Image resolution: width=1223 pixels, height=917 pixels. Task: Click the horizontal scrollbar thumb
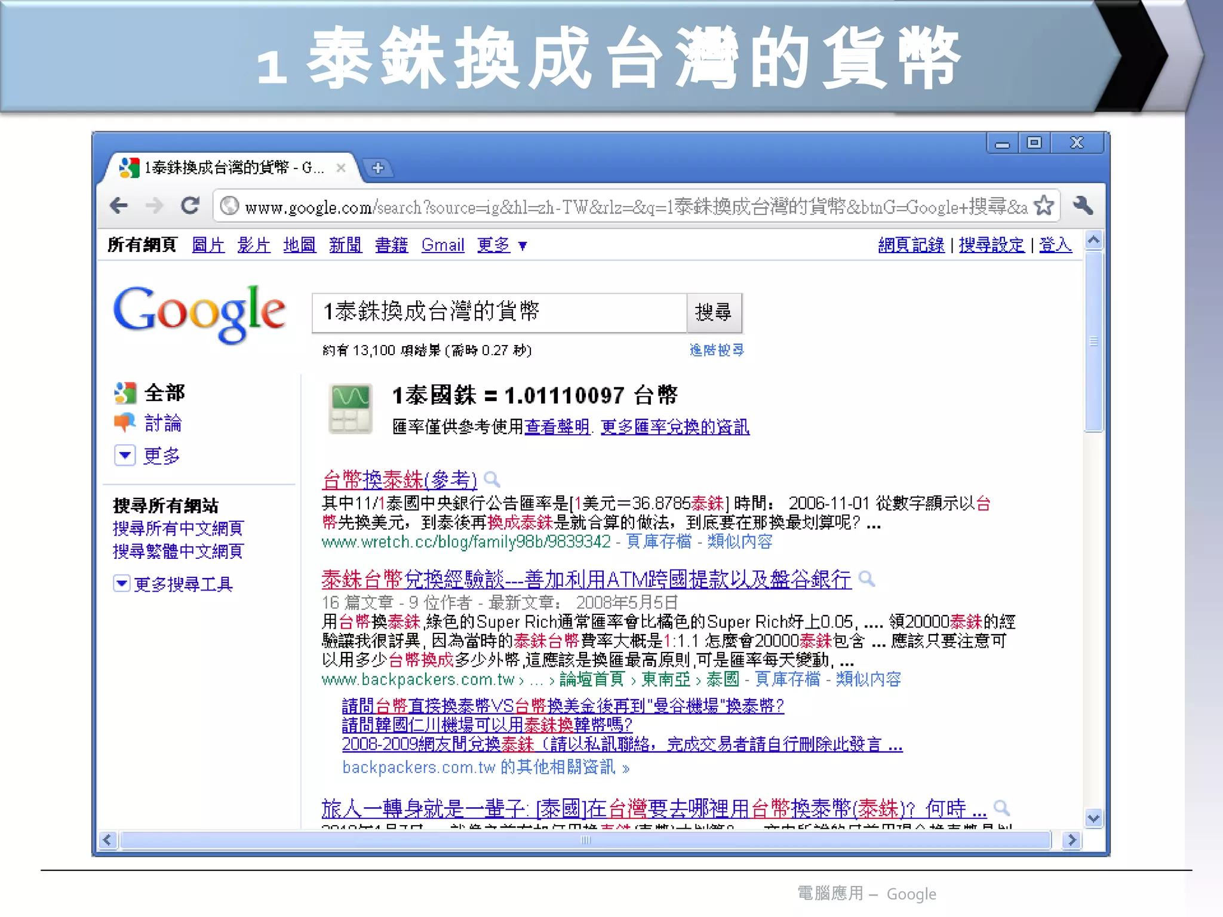tap(585, 840)
